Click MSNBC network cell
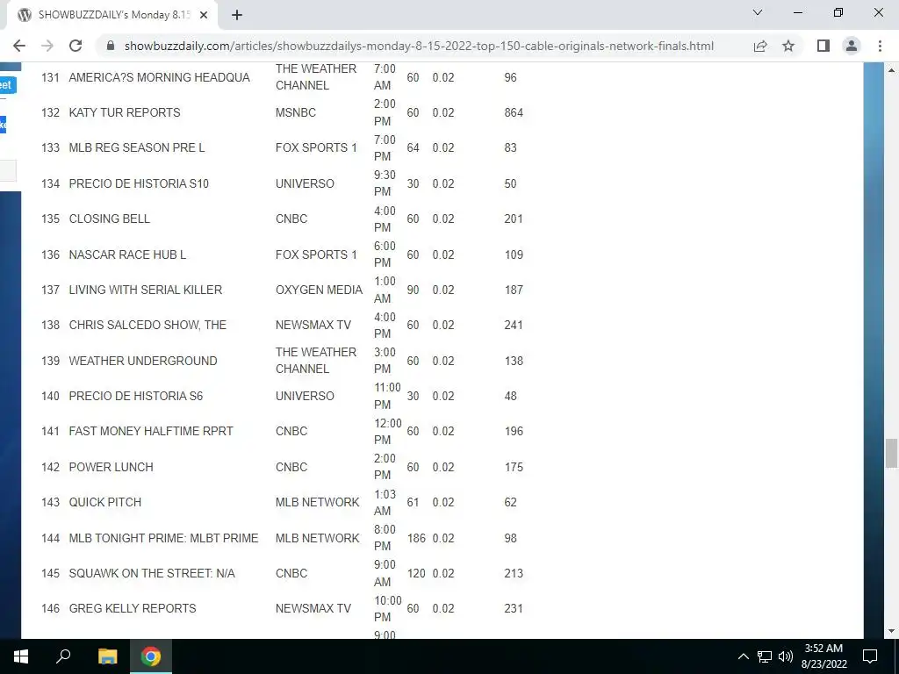Image resolution: width=899 pixels, height=674 pixels. (x=296, y=112)
